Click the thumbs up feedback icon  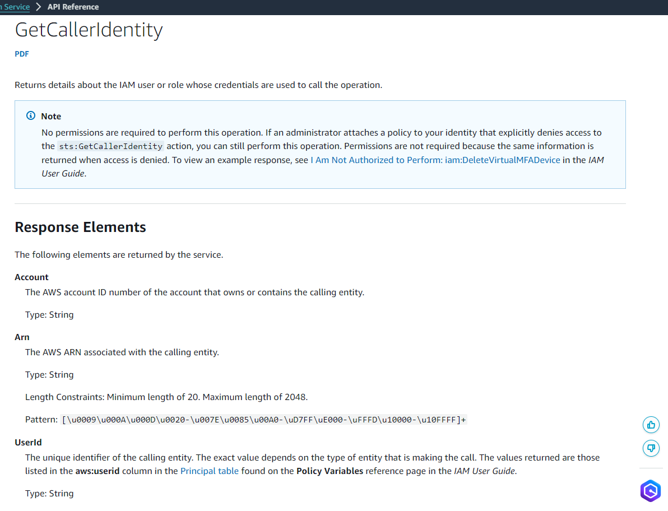pyautogui.click(x=651, y=425)
